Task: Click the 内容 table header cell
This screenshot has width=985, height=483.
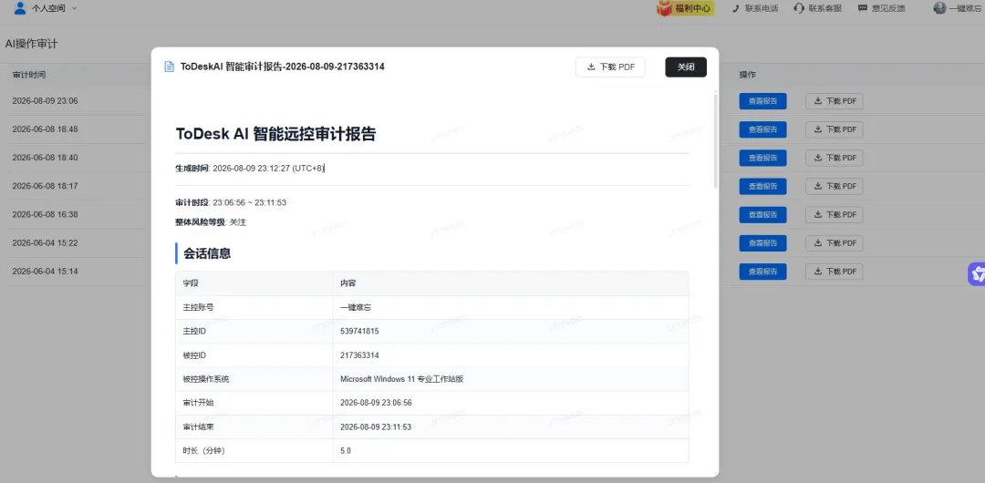Action: tap(511, 283)
